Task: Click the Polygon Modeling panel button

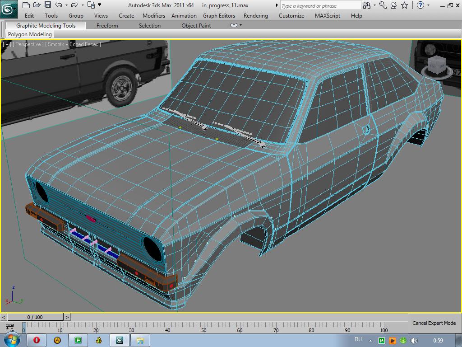Action: tap(30, 34)
